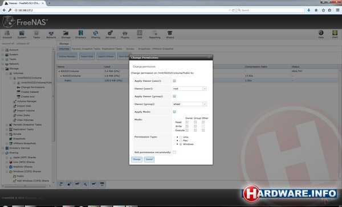Toggle Group Execute mode checkbox
342x207 pixels.
(195, 130)
